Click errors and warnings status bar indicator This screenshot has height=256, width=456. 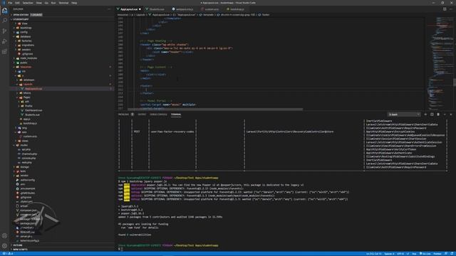coord(8,254)
